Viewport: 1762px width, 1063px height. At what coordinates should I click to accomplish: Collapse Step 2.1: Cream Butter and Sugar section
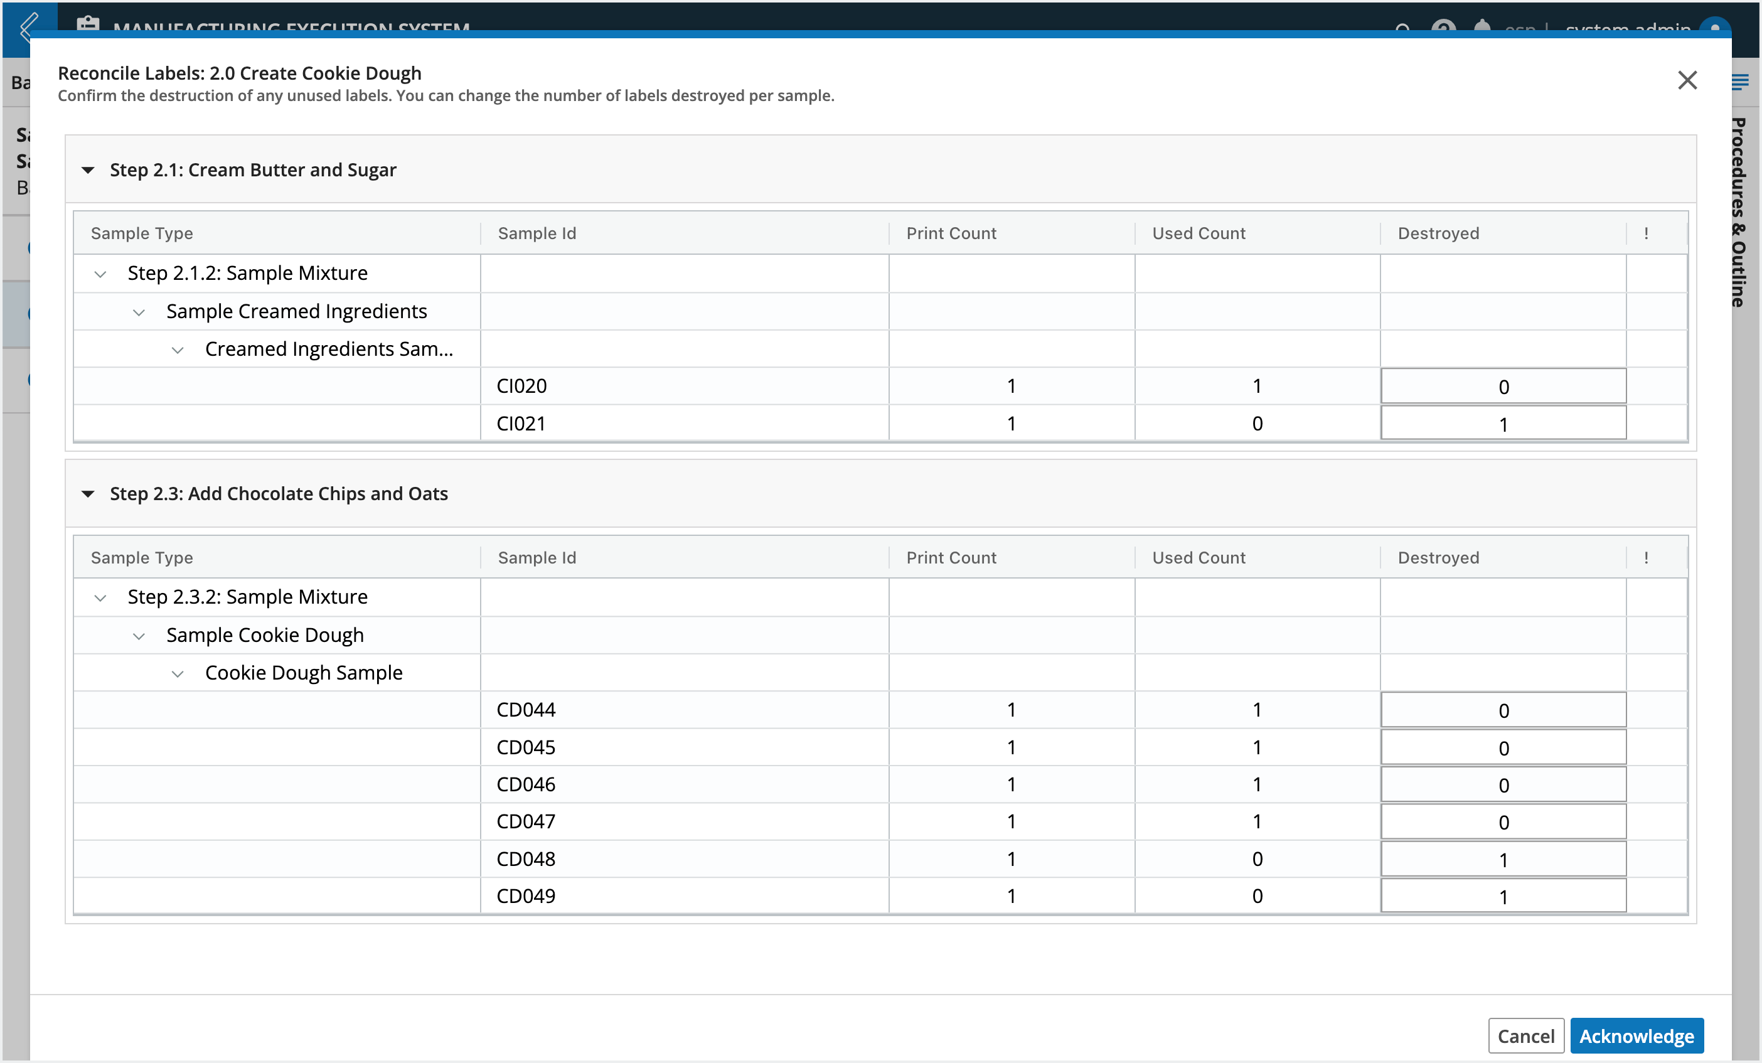click(x=88, y=170)
